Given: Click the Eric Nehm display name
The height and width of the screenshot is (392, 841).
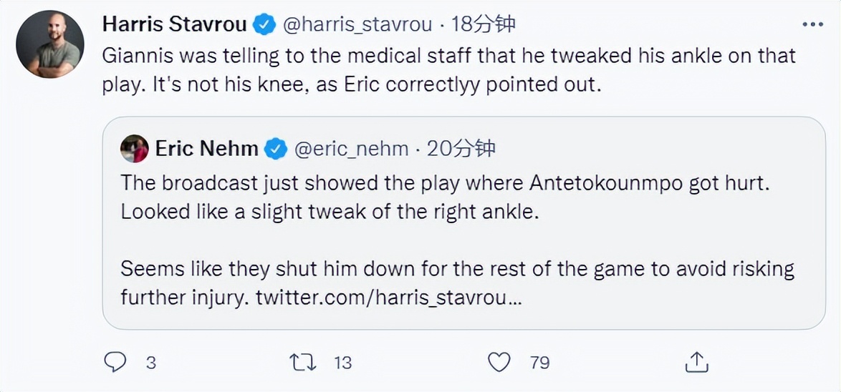Looking at the screenshot, I should tap(206, 149).
